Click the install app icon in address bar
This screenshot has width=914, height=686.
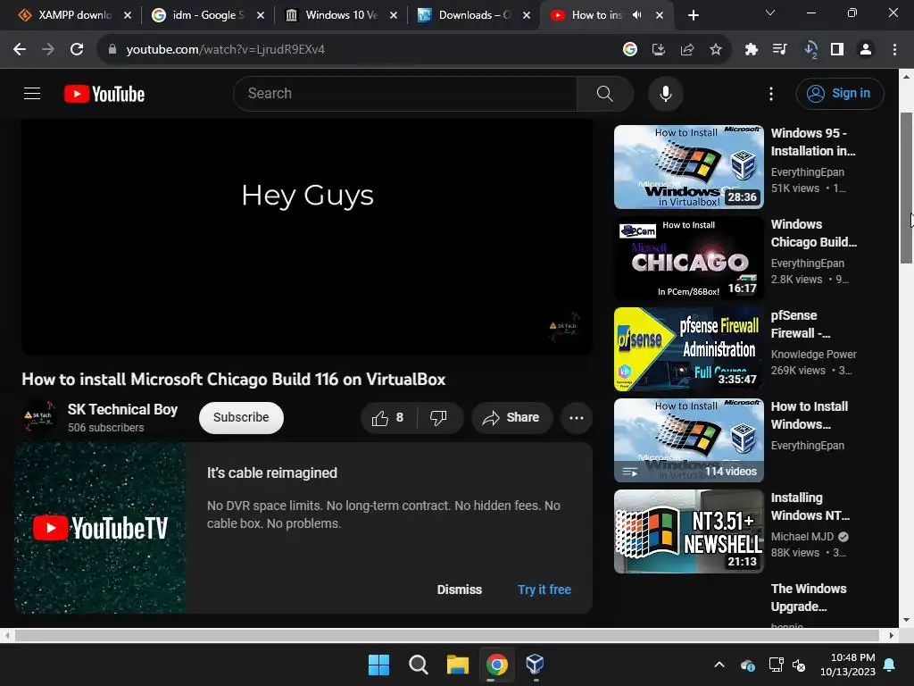coord(659,50)
